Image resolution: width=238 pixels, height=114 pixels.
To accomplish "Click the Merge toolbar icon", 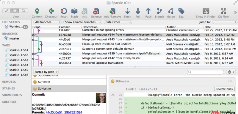I will [171, 11].
